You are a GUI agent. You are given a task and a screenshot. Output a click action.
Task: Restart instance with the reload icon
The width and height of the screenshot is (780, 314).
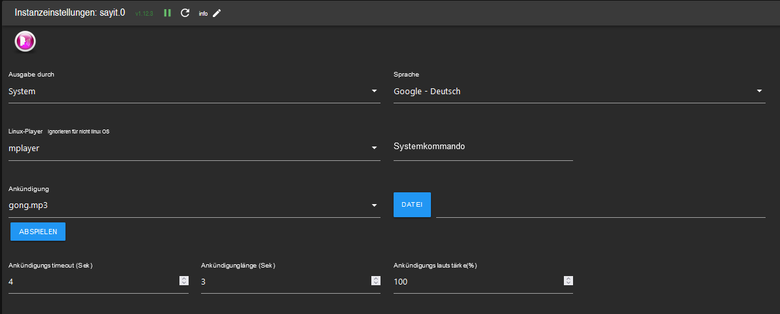pyautogui.click(x=185, y=13)
